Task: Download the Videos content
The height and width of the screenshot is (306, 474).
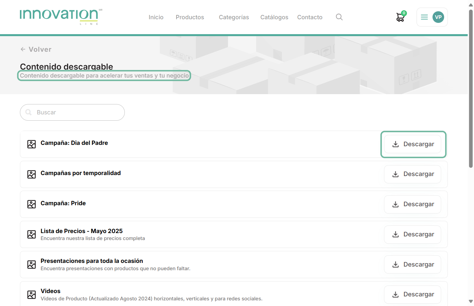Action: [x=413, y=294]
